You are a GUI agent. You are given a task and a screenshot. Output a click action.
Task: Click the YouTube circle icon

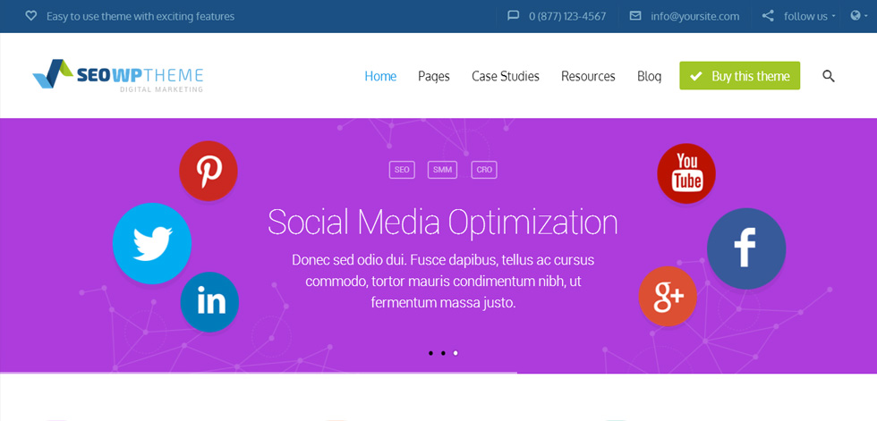(686, 173)
